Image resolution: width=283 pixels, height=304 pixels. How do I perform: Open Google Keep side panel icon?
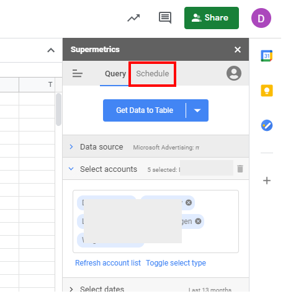pos(267,91)
